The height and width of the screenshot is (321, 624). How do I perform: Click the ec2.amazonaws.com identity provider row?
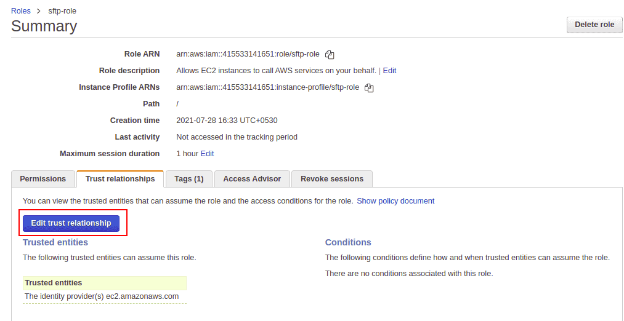pos(105,297)
